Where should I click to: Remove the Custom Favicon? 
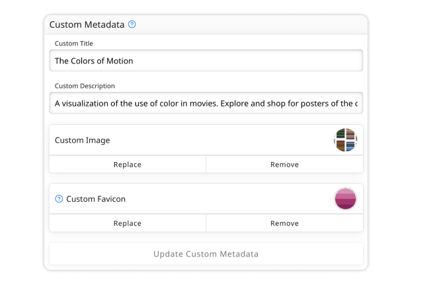284,224
